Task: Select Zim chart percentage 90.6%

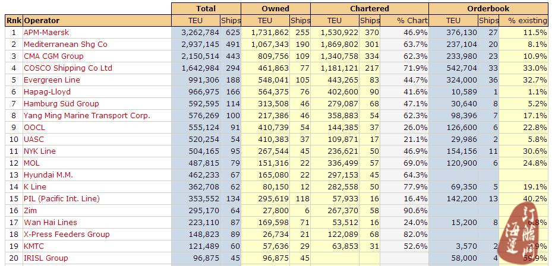Action: coord(415,210)
